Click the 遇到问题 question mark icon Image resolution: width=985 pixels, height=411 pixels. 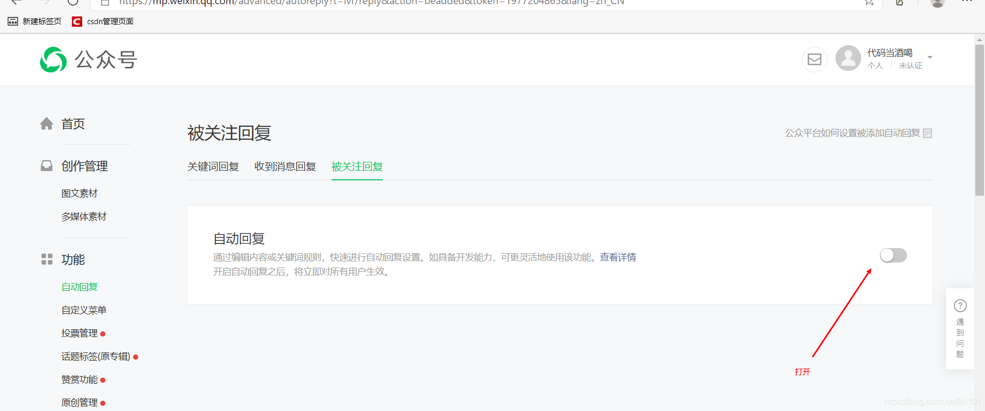tap(960, 306)
